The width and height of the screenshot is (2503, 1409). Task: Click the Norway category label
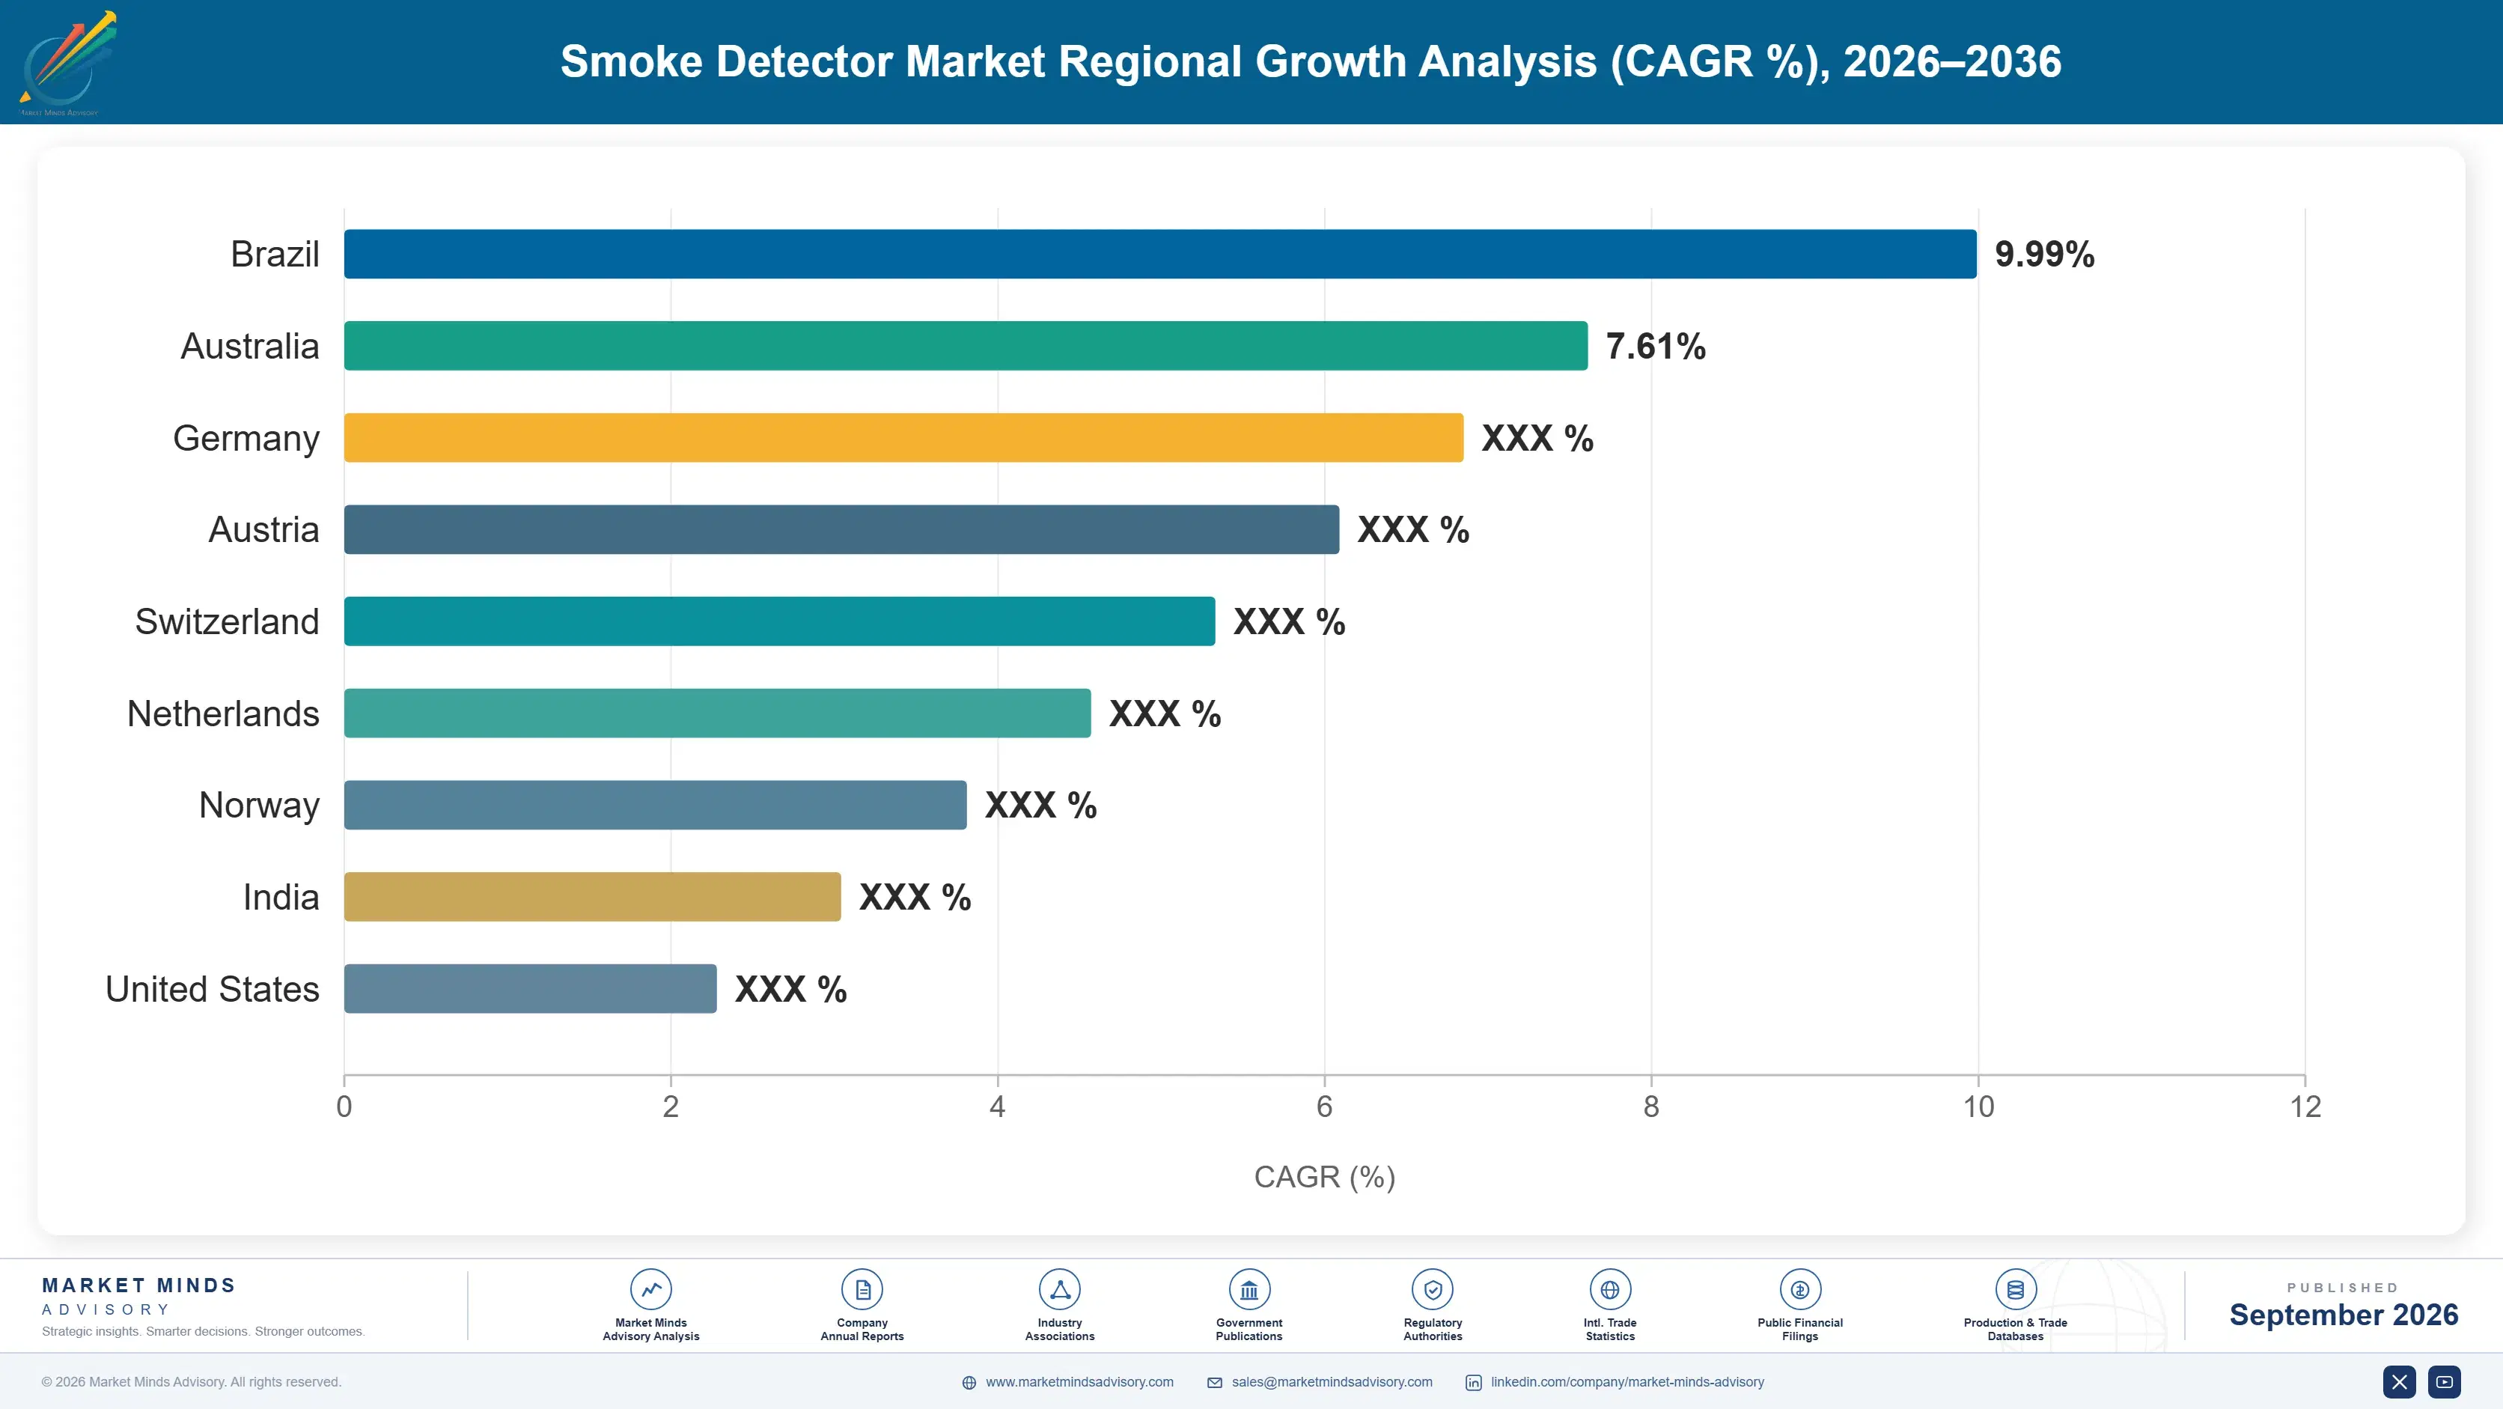(x=260, y=806)
